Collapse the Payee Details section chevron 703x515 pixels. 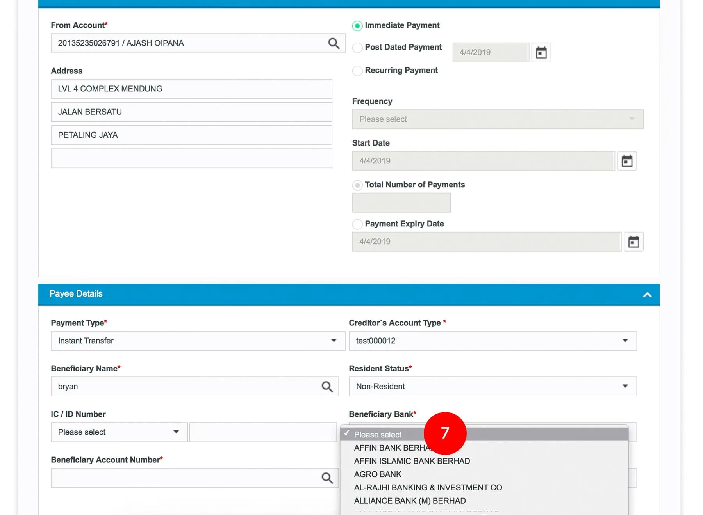(647, 295)
